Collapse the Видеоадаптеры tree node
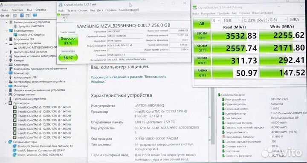The width and height of the screenshot is (307, 163). 6,31
